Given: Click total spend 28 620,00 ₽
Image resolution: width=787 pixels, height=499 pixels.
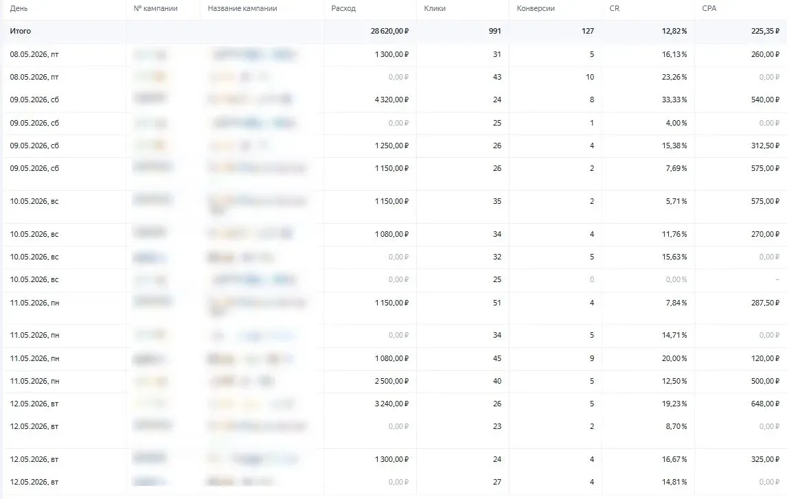Looking at the screenshot, I should pos(389,31).
